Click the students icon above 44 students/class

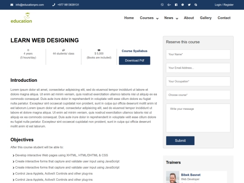pos(64,50)
